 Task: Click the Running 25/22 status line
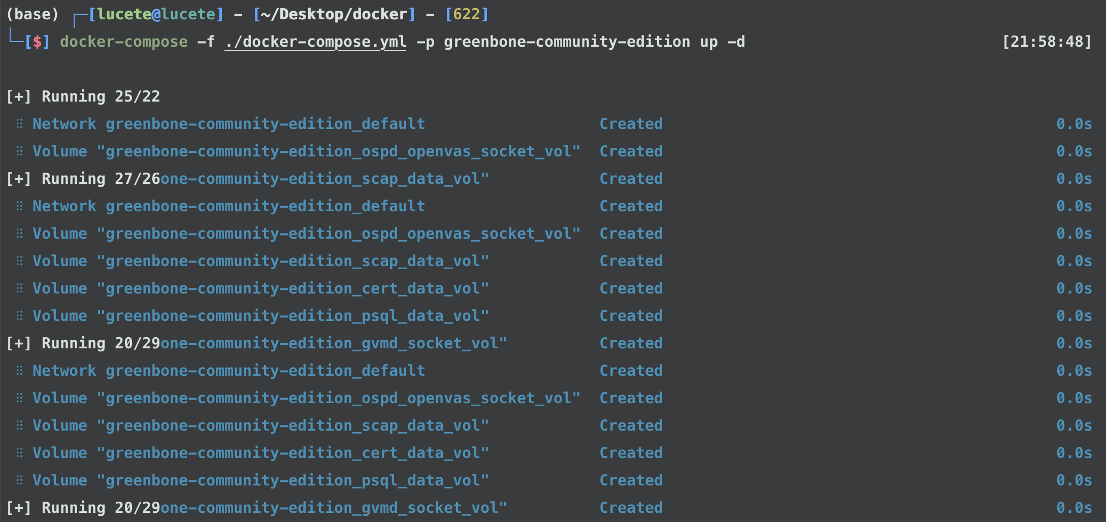pos(83,96)
